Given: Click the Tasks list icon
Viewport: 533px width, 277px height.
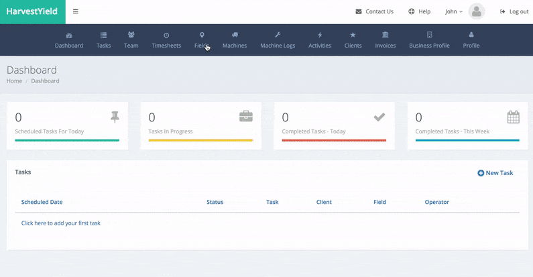Looking at the screenshot, I should click(103, 35).
